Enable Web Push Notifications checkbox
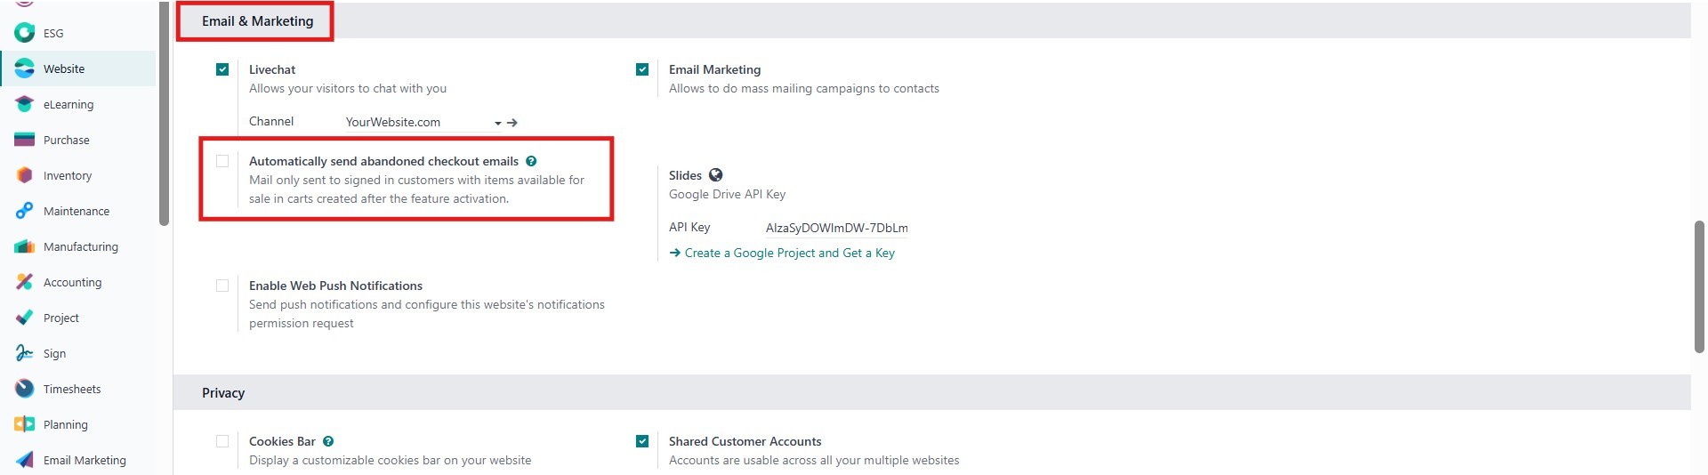Viewport: 1708px width, 475px height. 222,286
